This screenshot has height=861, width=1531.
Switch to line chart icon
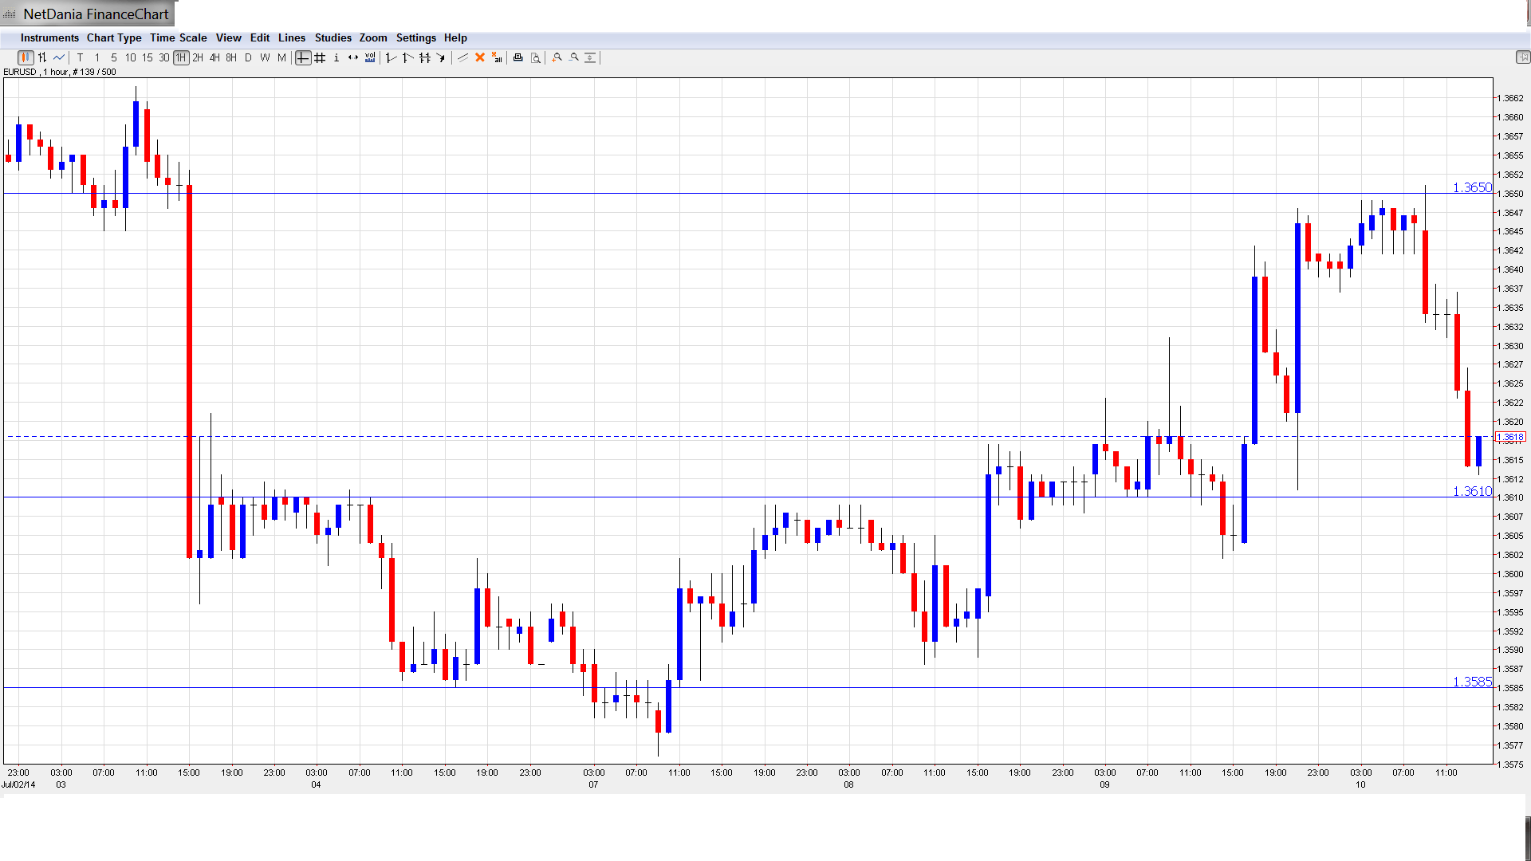tap(59, 57)
